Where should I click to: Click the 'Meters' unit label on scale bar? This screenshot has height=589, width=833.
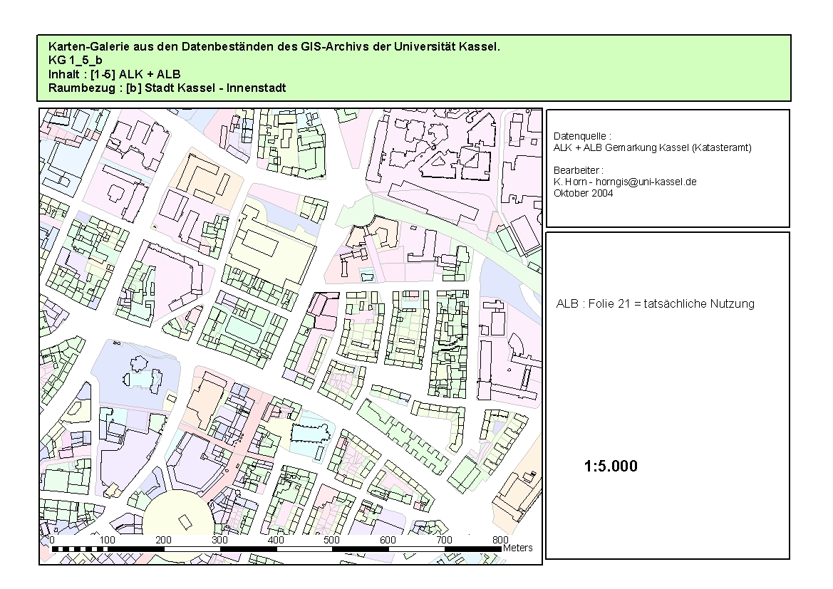point(517,548)
